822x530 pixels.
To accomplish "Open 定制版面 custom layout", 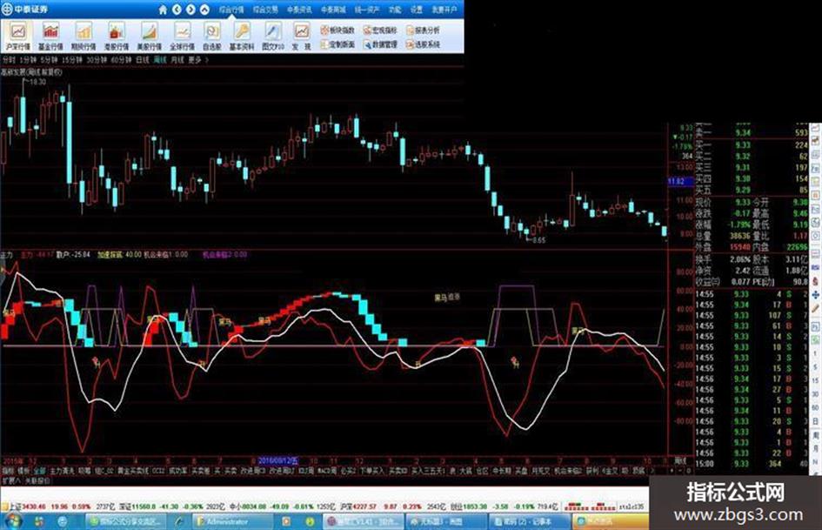I will coord(337,44).
